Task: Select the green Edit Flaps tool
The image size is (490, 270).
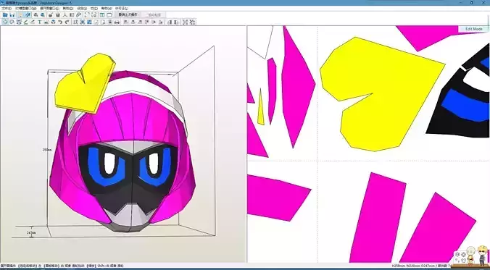Action: click(x=25, y=22)
